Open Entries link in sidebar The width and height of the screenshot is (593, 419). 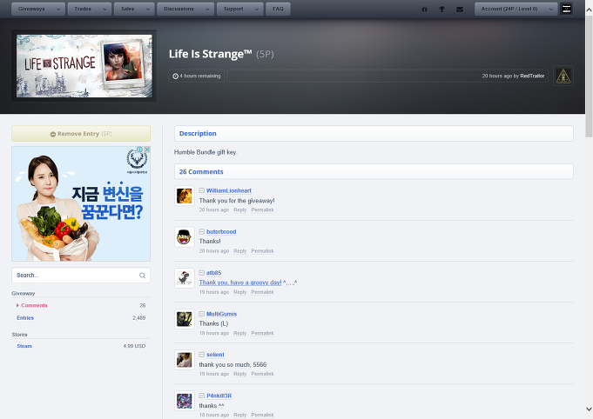coord(25,318)
